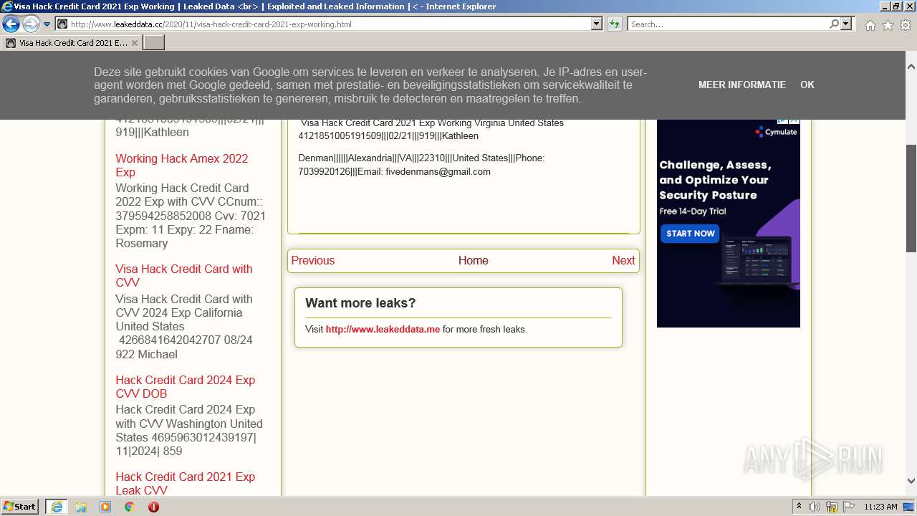Open the Windows Start menu
The height and width of the screenshot is (516, 917).
[x=20, y=506]
